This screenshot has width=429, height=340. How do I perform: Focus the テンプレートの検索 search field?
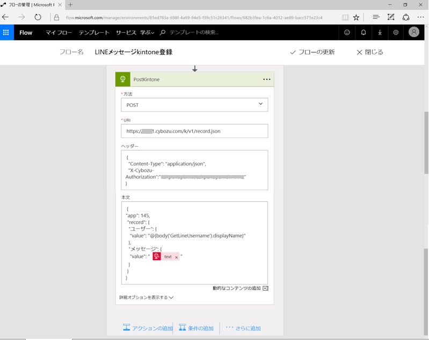[194, 33]
